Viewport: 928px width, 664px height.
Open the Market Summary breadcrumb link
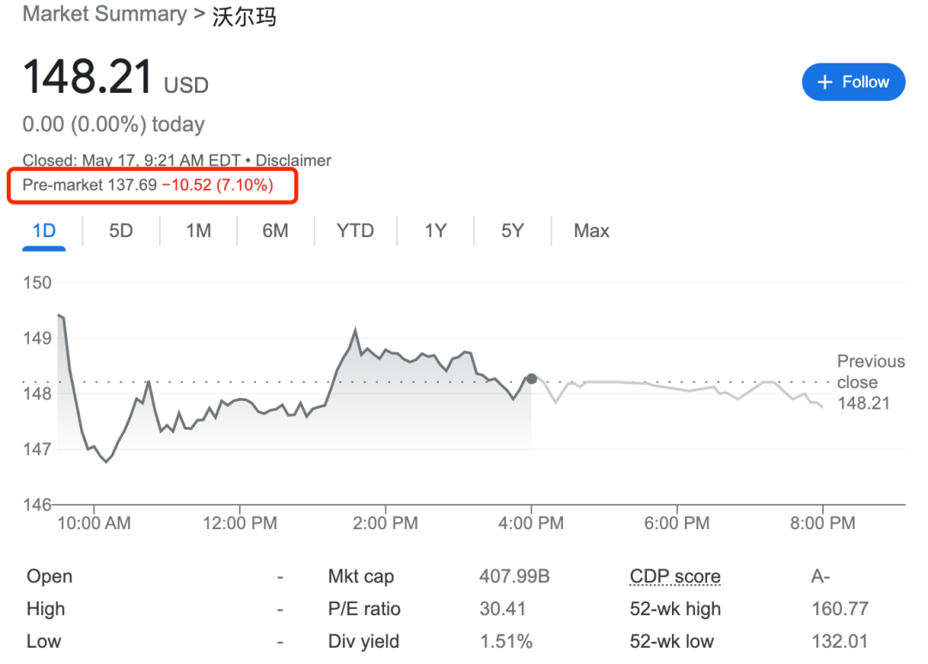point(105,15)
